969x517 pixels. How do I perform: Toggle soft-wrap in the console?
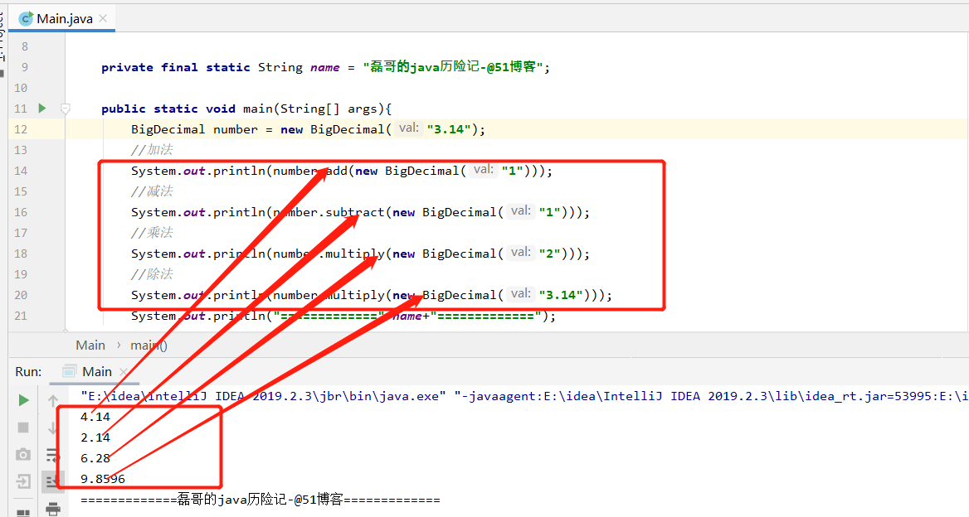53,456
